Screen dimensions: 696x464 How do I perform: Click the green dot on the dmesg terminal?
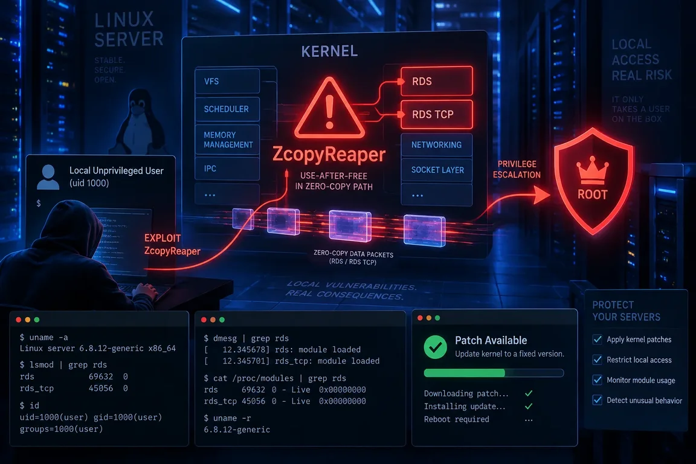click(x=222, y=320)
